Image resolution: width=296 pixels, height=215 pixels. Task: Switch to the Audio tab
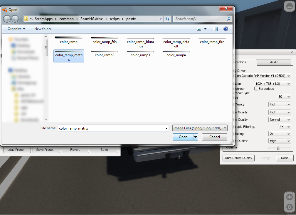pyautogui.click(x=274, y=62)
